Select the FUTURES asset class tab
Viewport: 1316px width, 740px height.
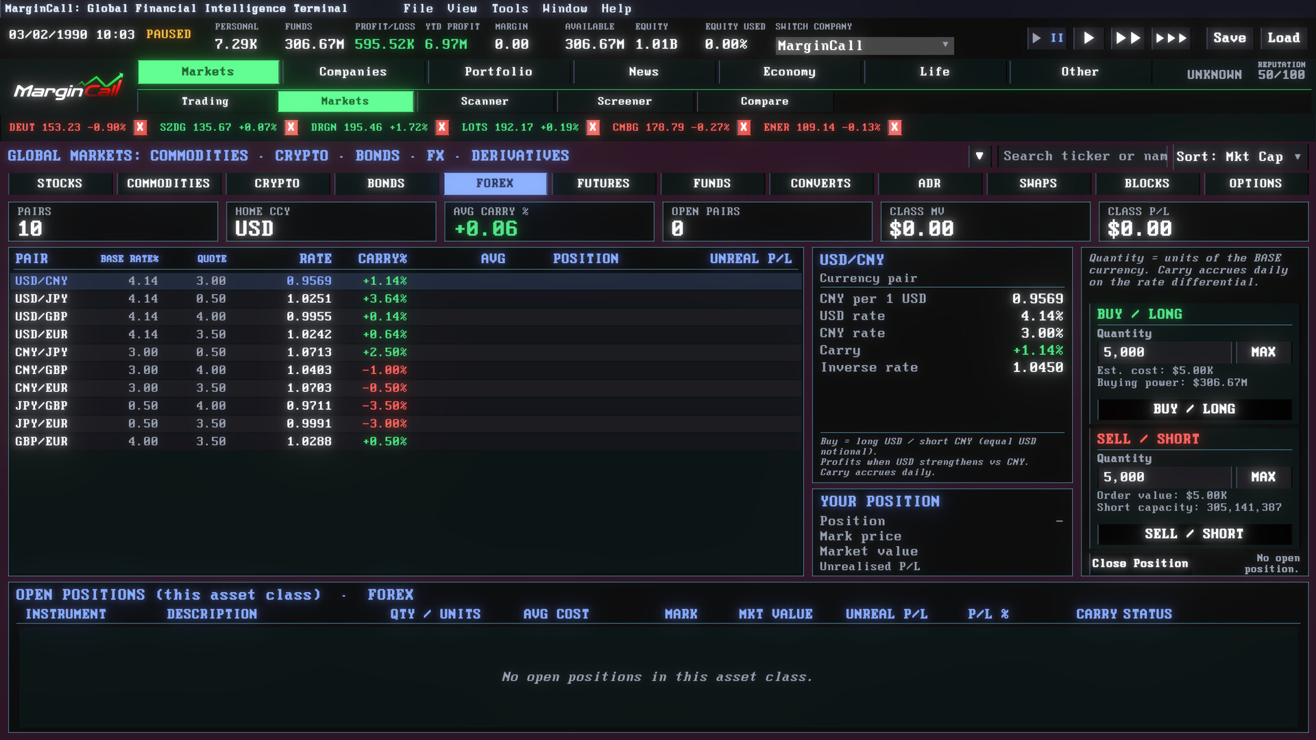tap(603, 184)
